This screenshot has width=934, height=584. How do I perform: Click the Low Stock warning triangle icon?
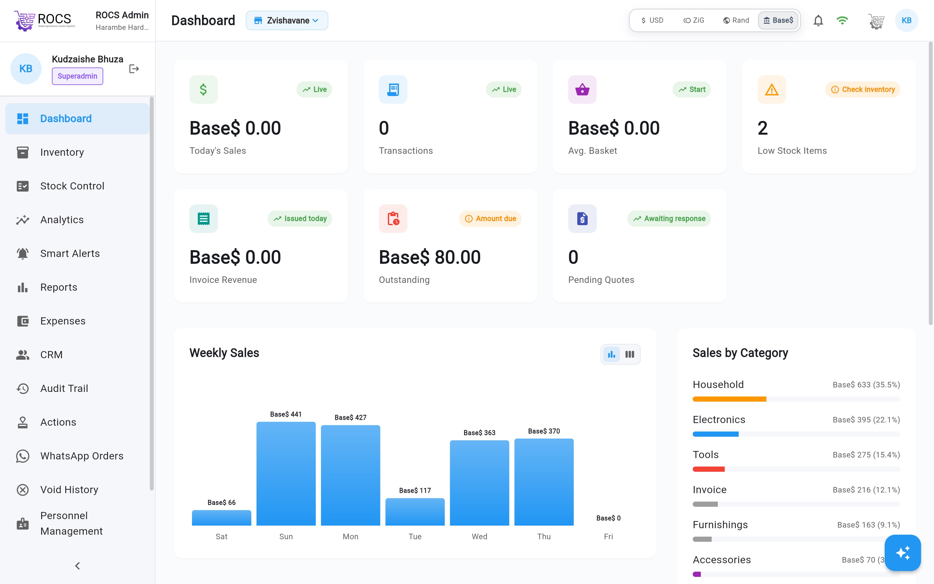[x=772, y=89]
